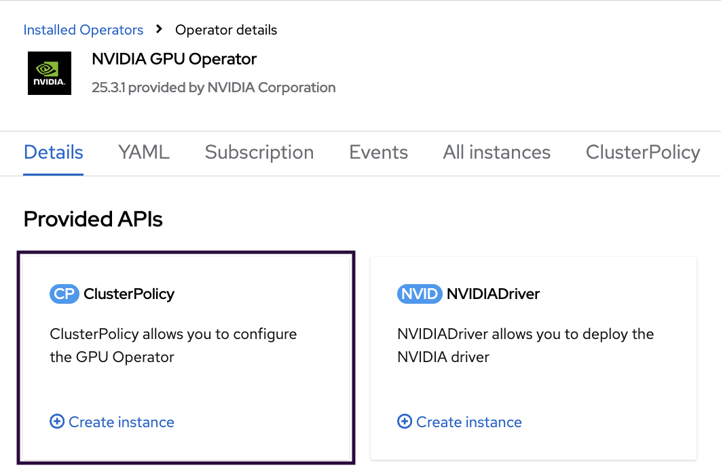Open the Subscription tab

pos(259,153)
